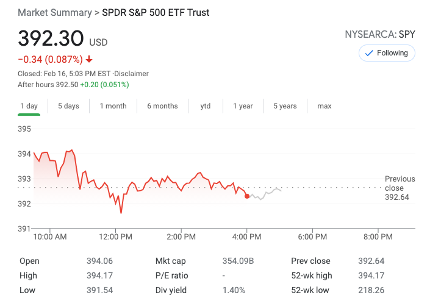The image size is (441, 301).
Task: Select the 1 day chart tab
Action: [29, 106]
